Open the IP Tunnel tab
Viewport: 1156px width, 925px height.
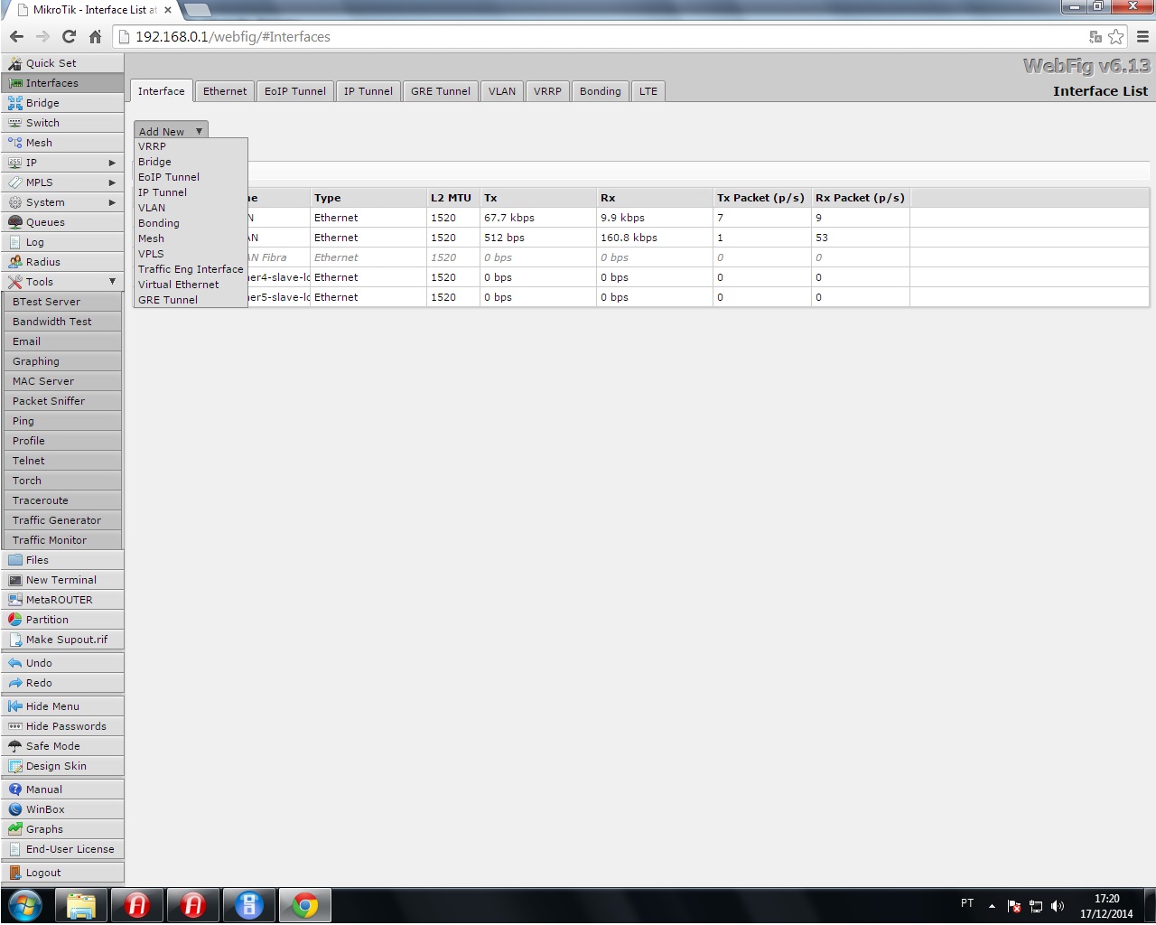(368, 91)
